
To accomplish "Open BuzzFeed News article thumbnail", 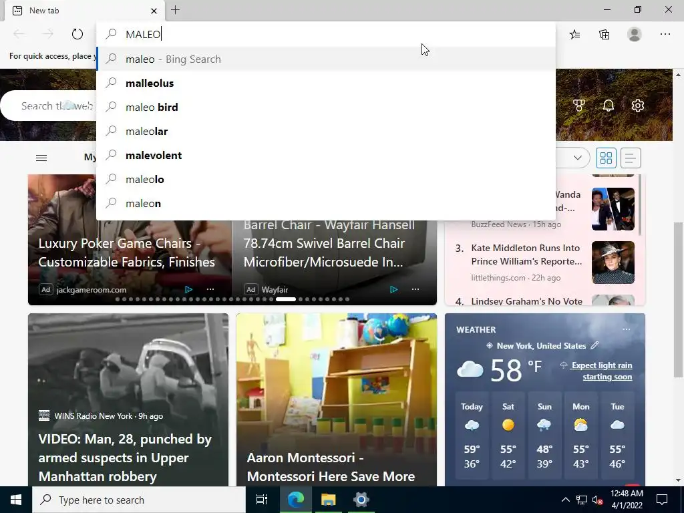I will point(613,209).
